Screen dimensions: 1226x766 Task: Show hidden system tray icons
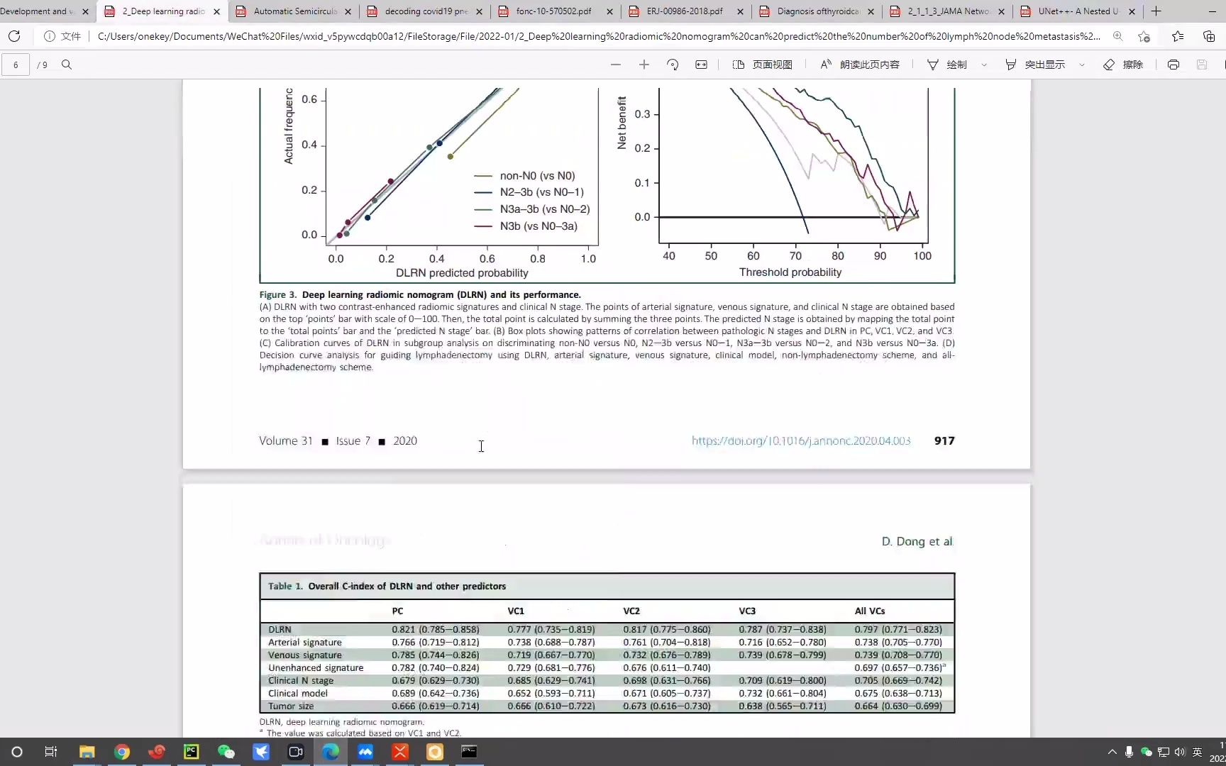(x=1112, y=752)
